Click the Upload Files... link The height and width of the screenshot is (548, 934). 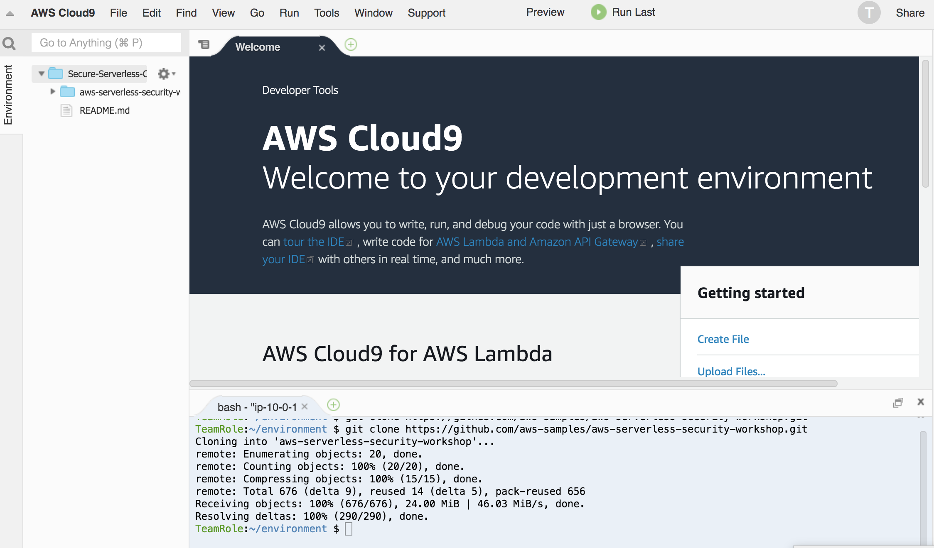click(731, 371)
